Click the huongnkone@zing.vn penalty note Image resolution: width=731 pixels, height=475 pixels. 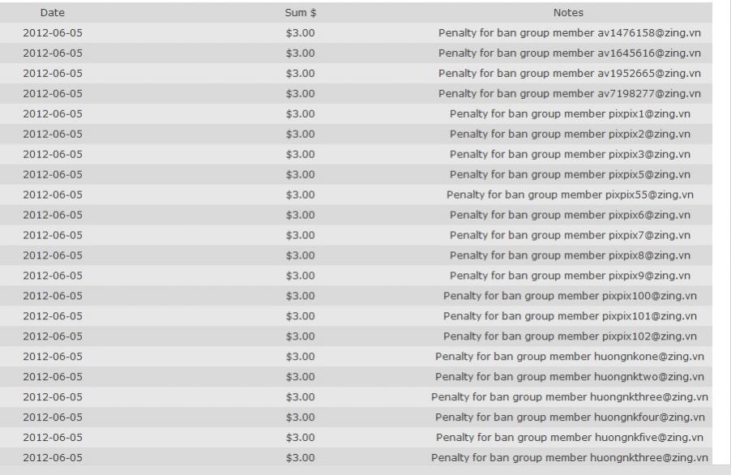click(x=570, y=357)
